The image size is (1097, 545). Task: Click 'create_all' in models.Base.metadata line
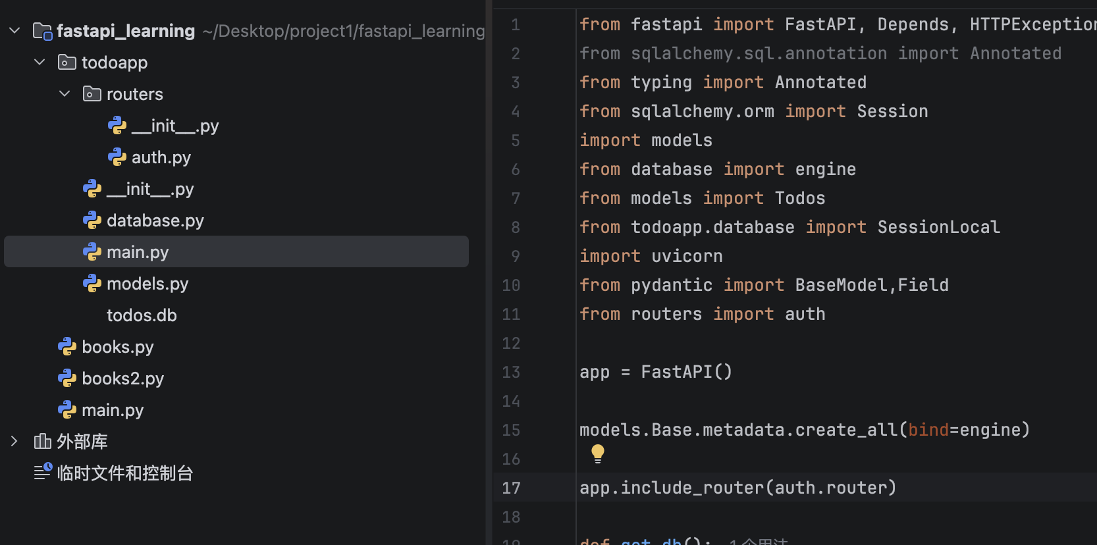click(846, 430)
